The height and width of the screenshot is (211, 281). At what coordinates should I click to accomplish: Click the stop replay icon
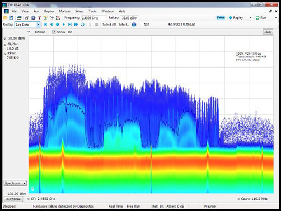click(x=96, y=25)
